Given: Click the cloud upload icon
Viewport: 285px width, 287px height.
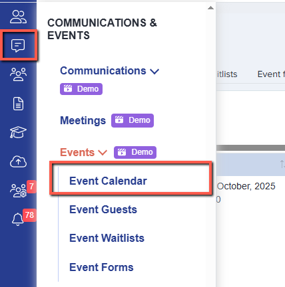Looking at the screenshot, I should (18, 161).
